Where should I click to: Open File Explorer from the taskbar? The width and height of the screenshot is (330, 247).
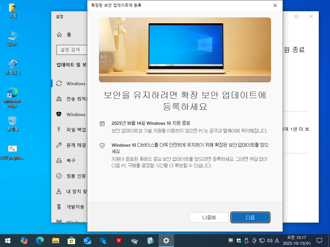tap(56, 241)
